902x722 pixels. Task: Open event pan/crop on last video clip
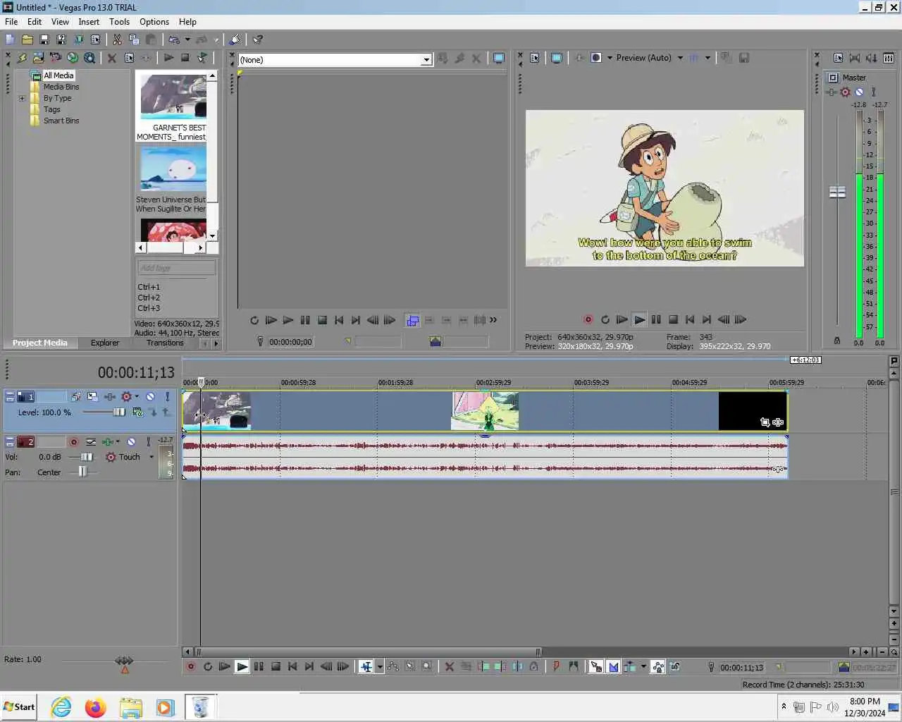click(765, 422)
